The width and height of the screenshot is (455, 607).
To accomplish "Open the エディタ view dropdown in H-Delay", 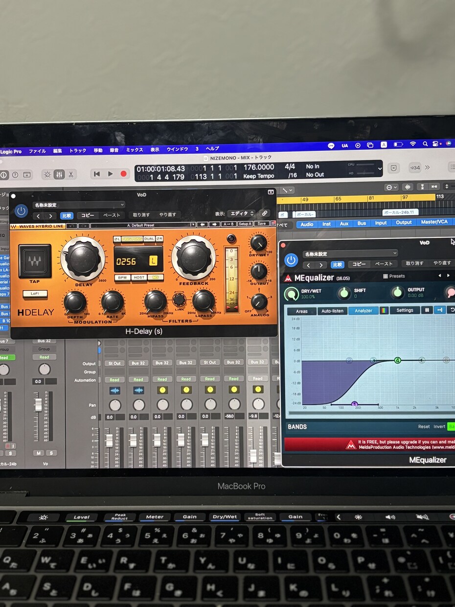I will click(x=243, y=213).
